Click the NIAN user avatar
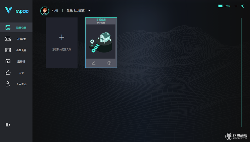This screenshot has height=142, width=250. (x=45, y=11)
